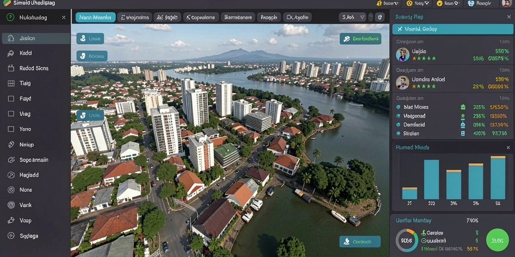Expand the Nuay dropdown in top bar
The width and height of the screenshot is (515, 257).
[418, 4]
